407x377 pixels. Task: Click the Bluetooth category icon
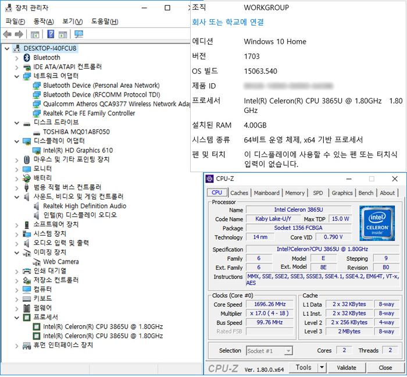(x=27, y=58)
